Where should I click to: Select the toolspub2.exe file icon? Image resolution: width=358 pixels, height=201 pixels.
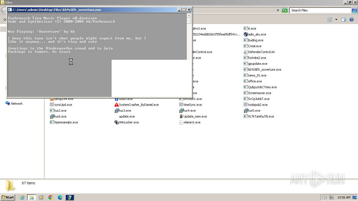pyautogui.click(x=246, y=105)
